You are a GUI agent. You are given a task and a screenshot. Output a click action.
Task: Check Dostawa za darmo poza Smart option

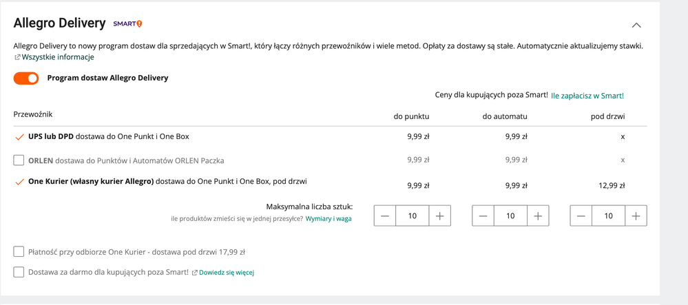(x=19, y=272)
